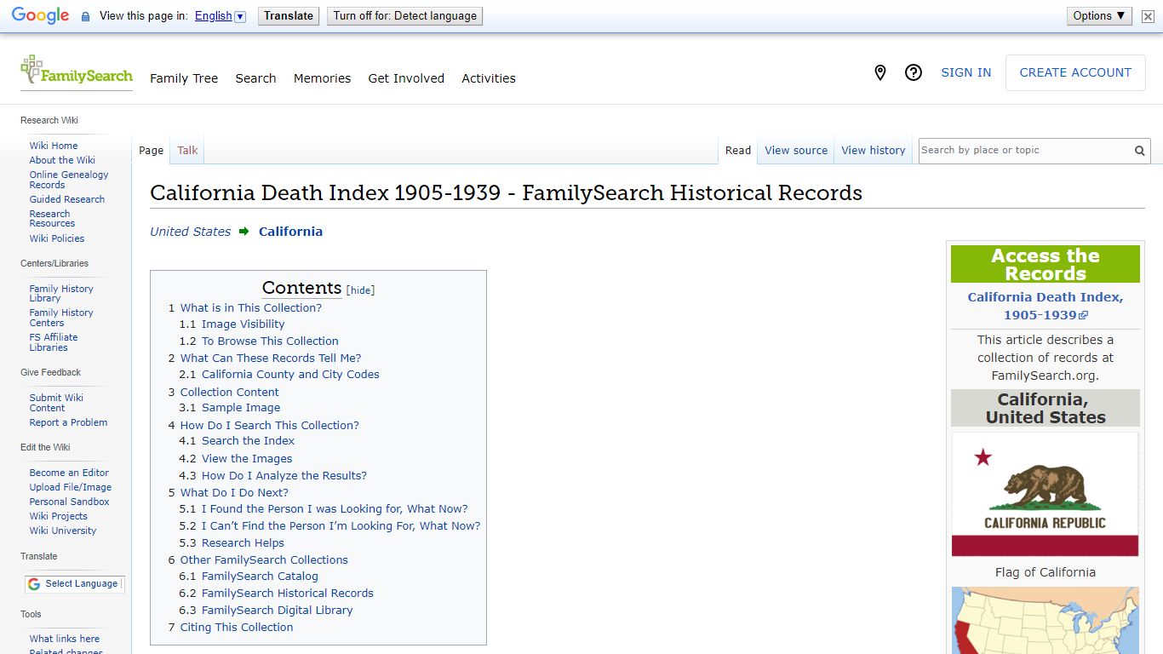Open the Activities menu
The width and height of the screenshot is (1163, 654).
(489, 78)
